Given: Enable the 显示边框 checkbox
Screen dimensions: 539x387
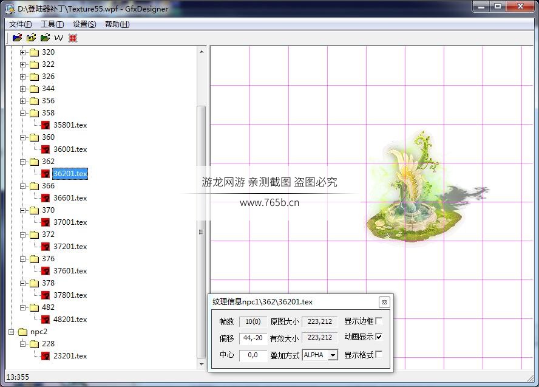Looking at the screenshot, I should [379, 321].
